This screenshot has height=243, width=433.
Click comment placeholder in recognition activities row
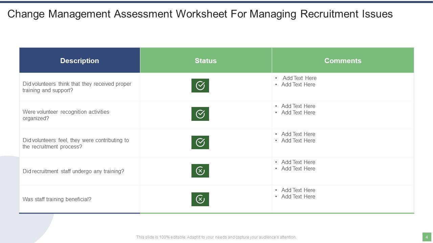[x=298, y=106]
